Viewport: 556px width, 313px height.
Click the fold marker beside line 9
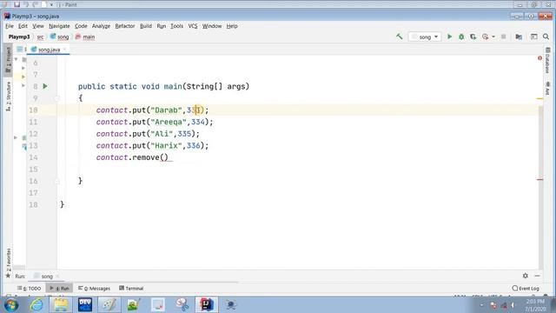click(57, 98)
